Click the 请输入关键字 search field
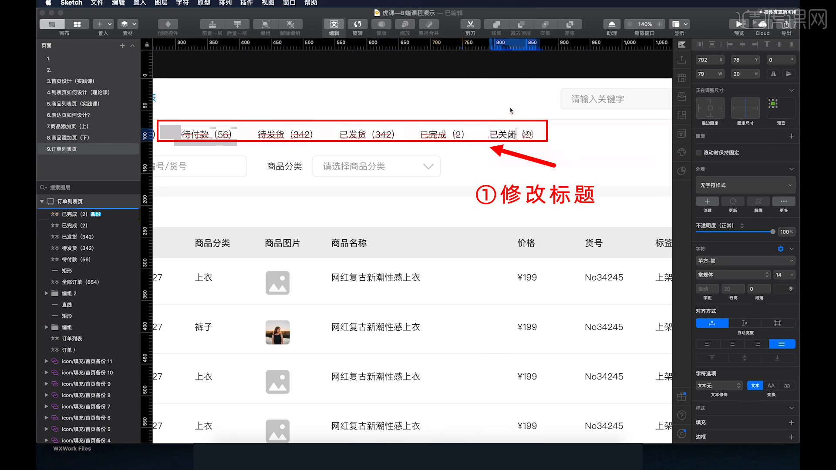 pyautogui.click(x=616, y=99)
